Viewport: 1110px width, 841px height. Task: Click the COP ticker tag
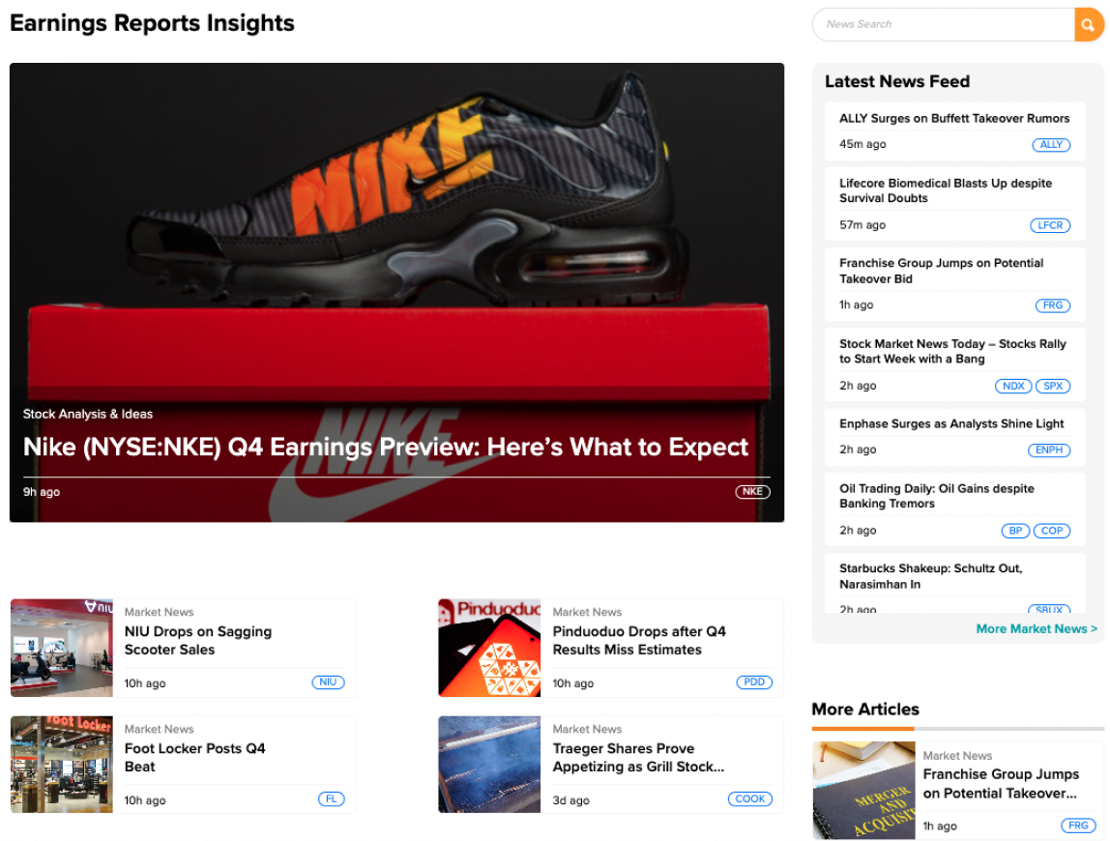coord(1052,531)
